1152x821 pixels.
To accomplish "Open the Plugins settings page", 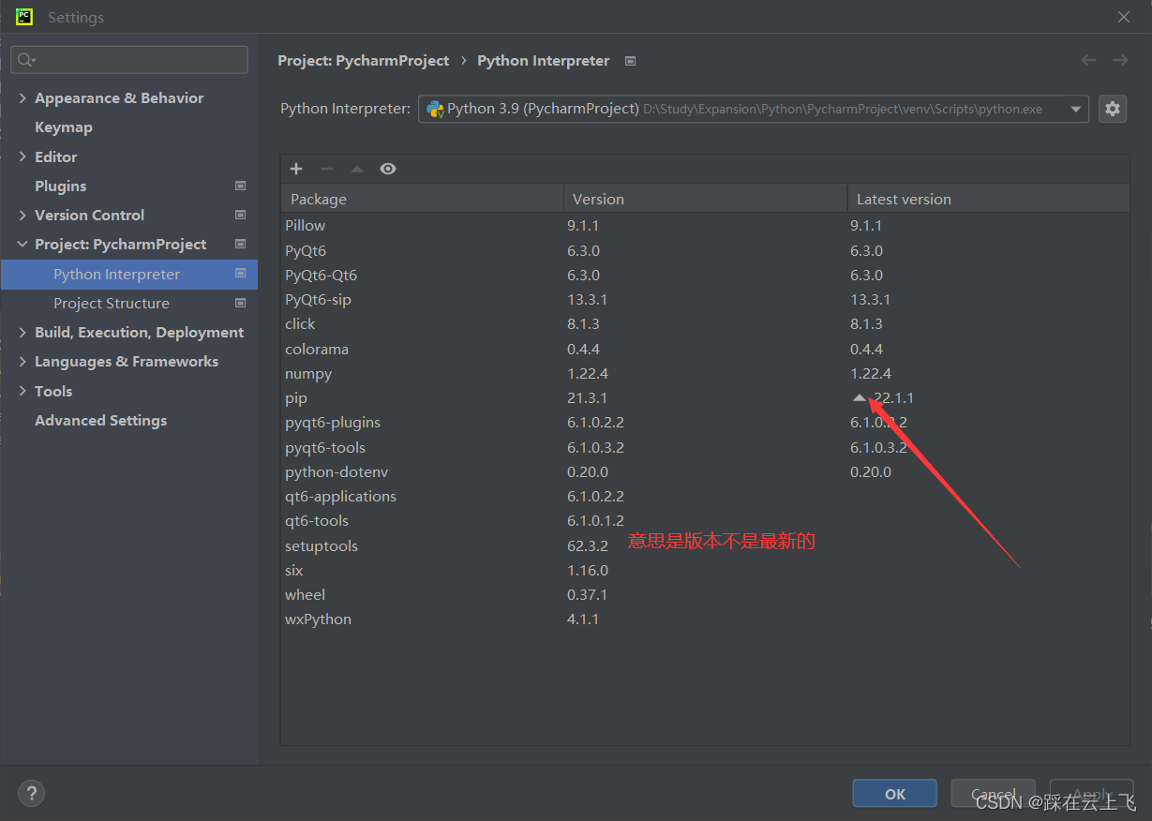I will pos(60,186).
